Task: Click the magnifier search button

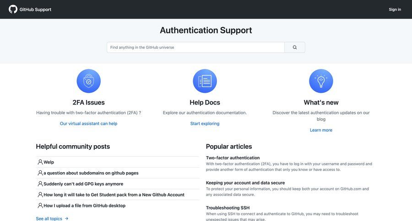Action: coord(295,47)
